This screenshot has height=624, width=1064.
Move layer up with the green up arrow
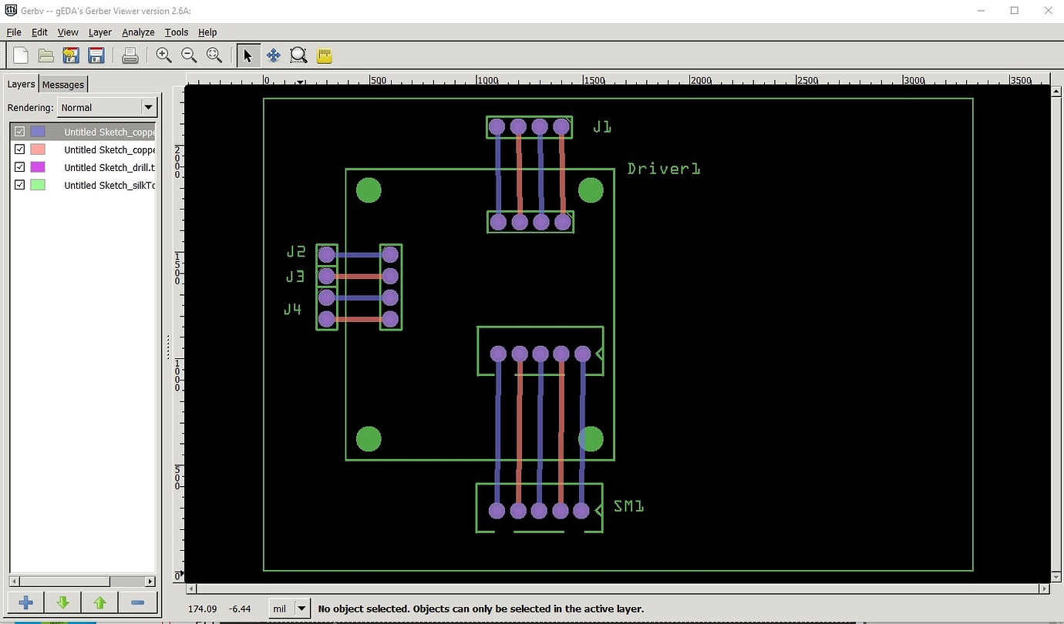click(x=100, y=603)
